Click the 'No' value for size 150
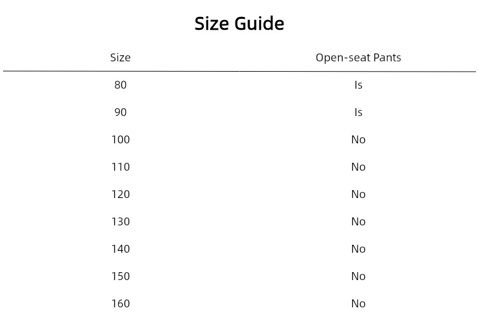Screen dimensions: 479x325 [x=358, y=276]
